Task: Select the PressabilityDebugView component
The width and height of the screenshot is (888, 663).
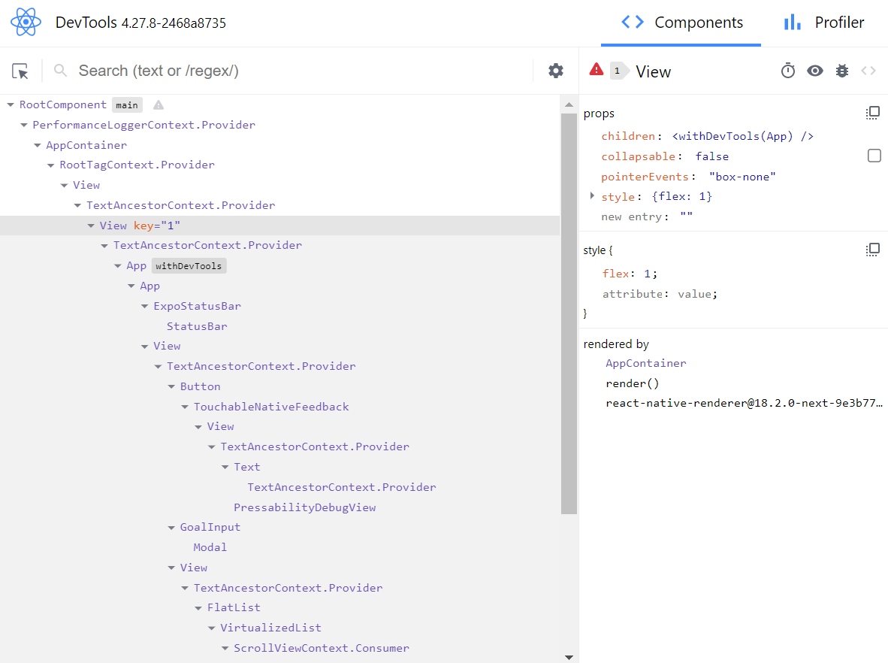Action: (x=305, y=507)
